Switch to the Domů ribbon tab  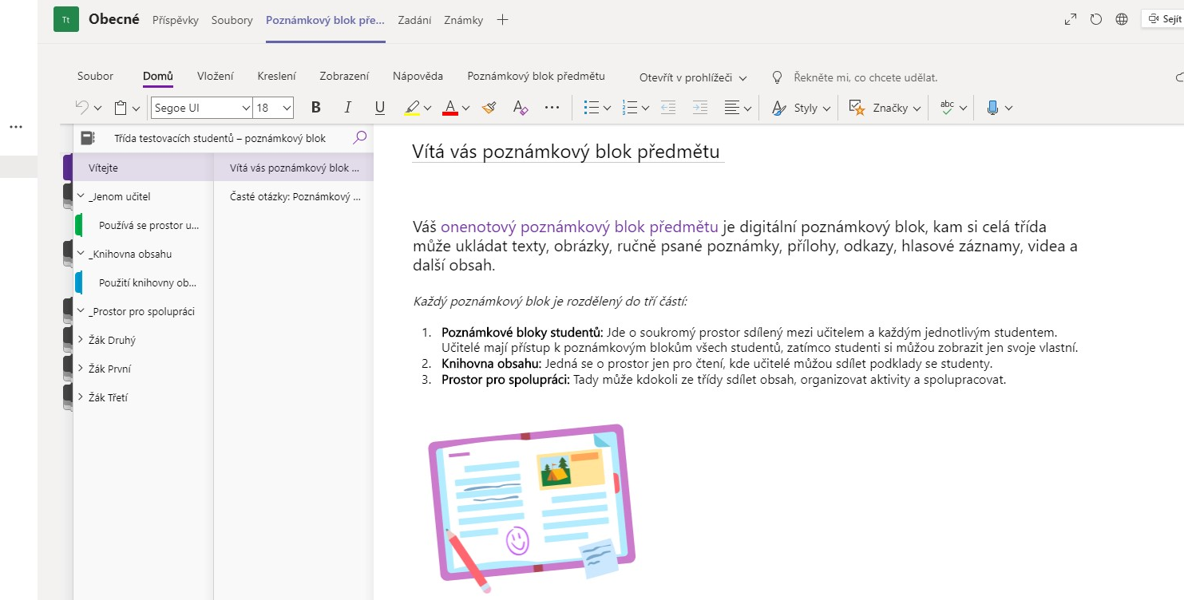pyautogui.click(x=158, y=77)
